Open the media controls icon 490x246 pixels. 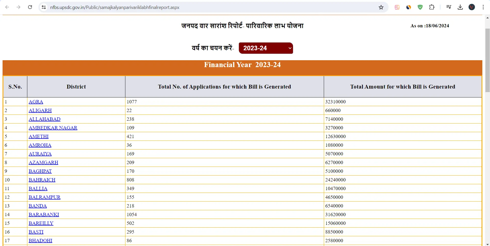coord(449,7)
